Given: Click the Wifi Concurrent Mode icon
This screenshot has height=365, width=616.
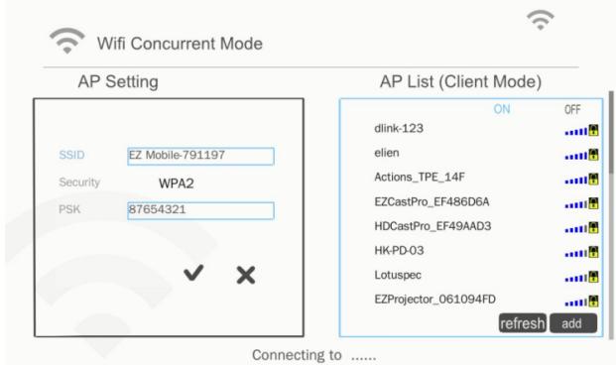Looking at the screenshot, I should click(x=67, y=41).
